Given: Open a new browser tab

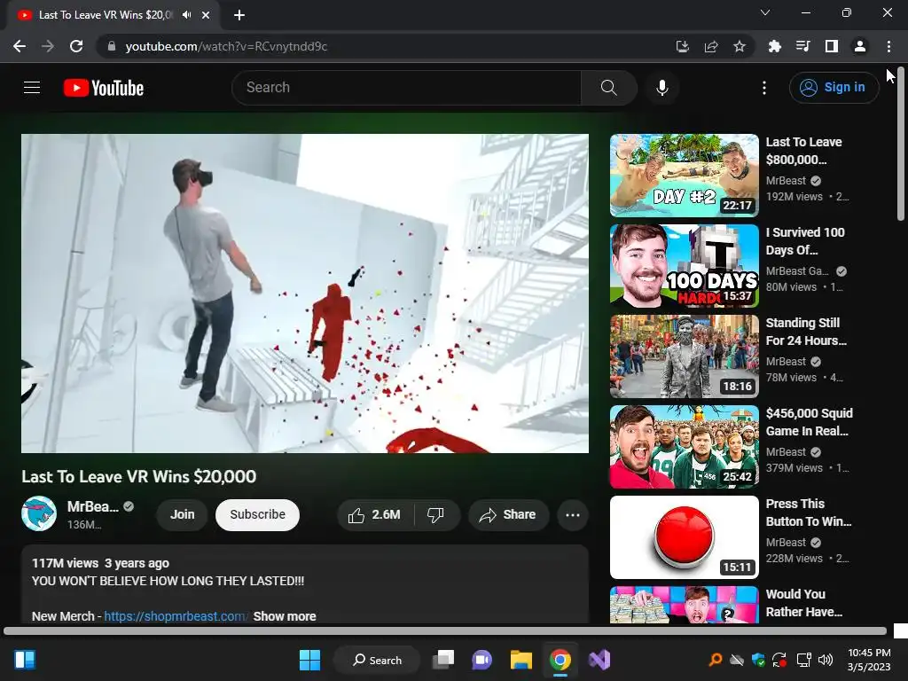Looking at the screenshot, I should tap(239, 15).
